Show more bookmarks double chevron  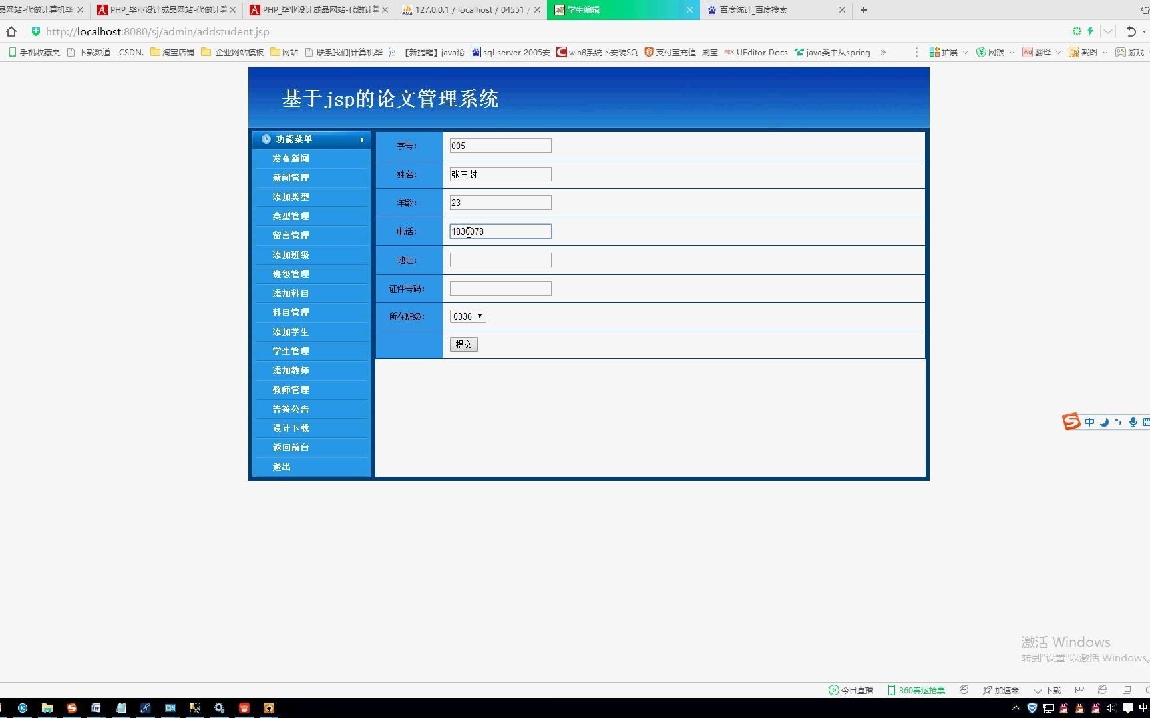[x=883, y=52]
